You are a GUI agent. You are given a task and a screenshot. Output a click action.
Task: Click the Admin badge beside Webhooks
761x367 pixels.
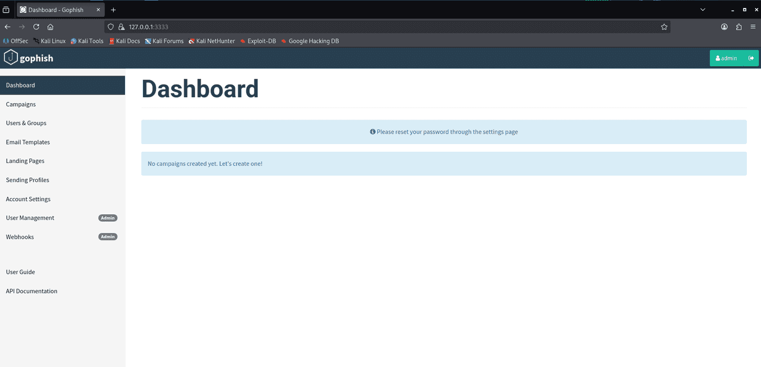coord(108,237)
